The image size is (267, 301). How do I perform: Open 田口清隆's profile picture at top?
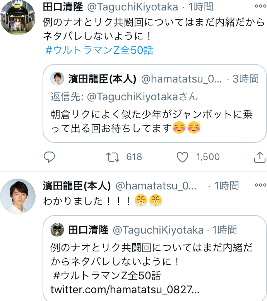[18, 17]
